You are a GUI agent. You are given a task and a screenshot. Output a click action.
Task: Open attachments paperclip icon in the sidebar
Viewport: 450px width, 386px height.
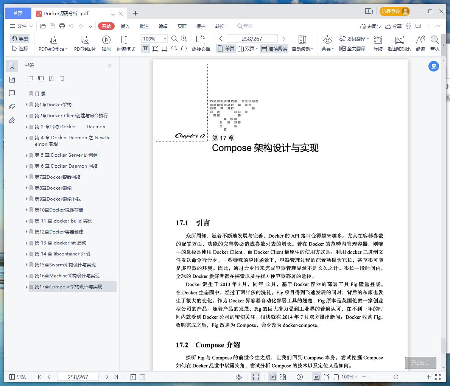[x=12, y=107]
